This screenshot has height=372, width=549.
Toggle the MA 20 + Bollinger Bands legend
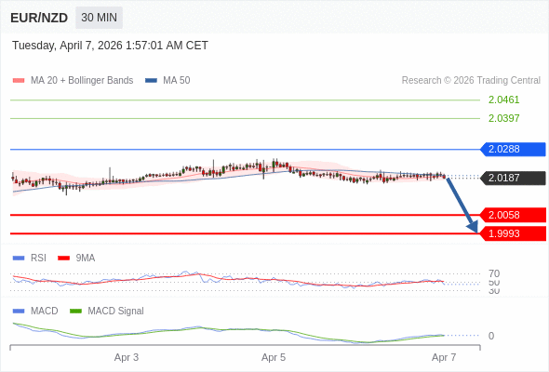point(73,80)
